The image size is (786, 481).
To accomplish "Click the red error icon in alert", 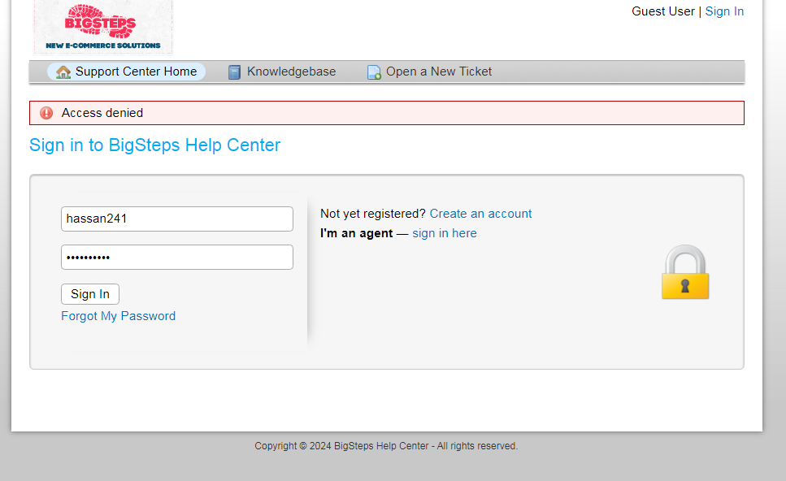I will [46, 113].
